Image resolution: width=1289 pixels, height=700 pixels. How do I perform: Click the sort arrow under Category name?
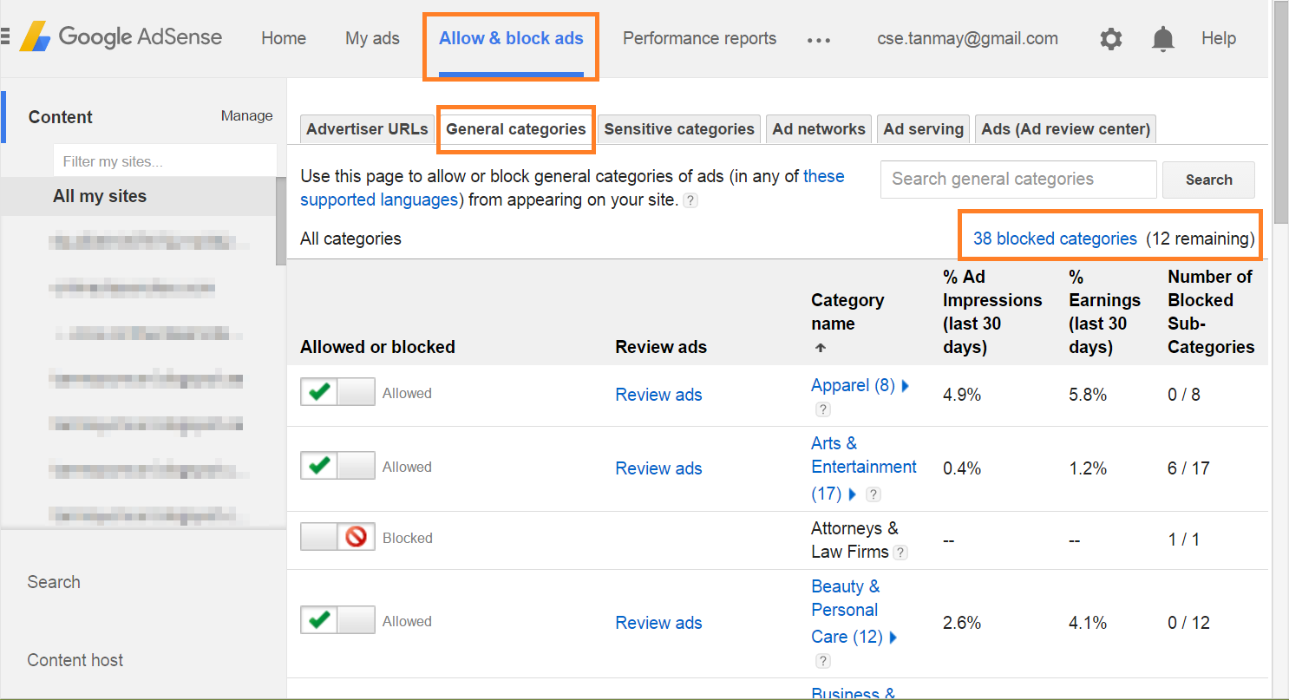pos(820,348)
